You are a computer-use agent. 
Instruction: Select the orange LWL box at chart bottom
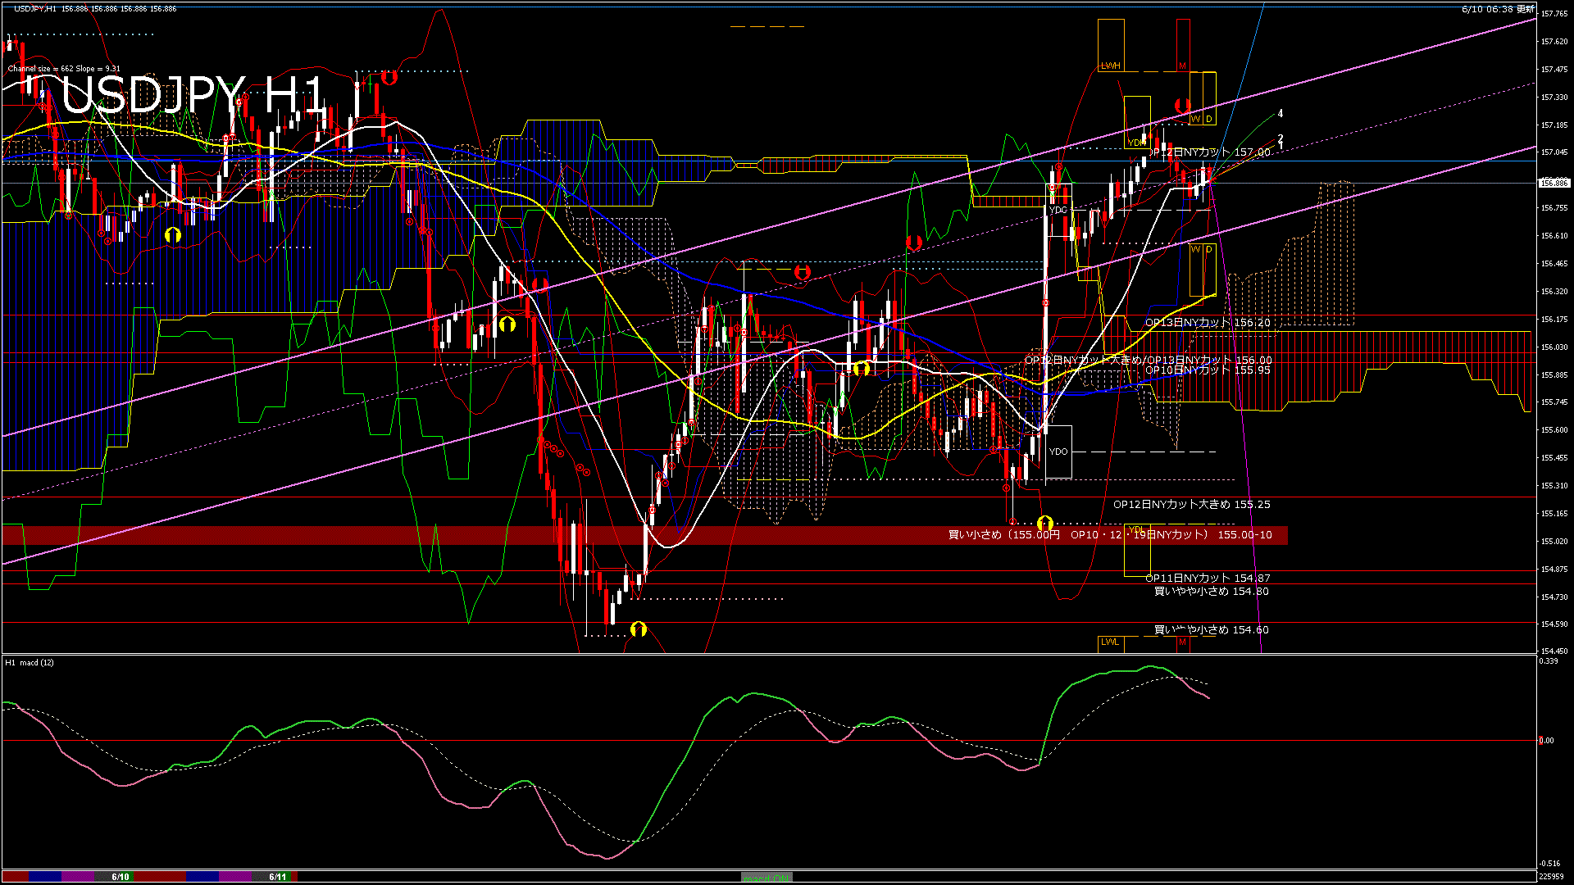1110,642
